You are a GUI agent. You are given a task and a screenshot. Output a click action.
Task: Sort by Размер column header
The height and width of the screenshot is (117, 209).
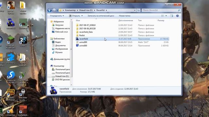point(161,20)
